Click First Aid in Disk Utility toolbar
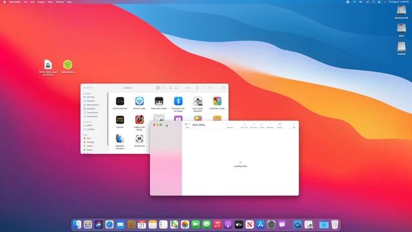Image resolution: width=412 pixels, height=232 pixels. (245, 126)
